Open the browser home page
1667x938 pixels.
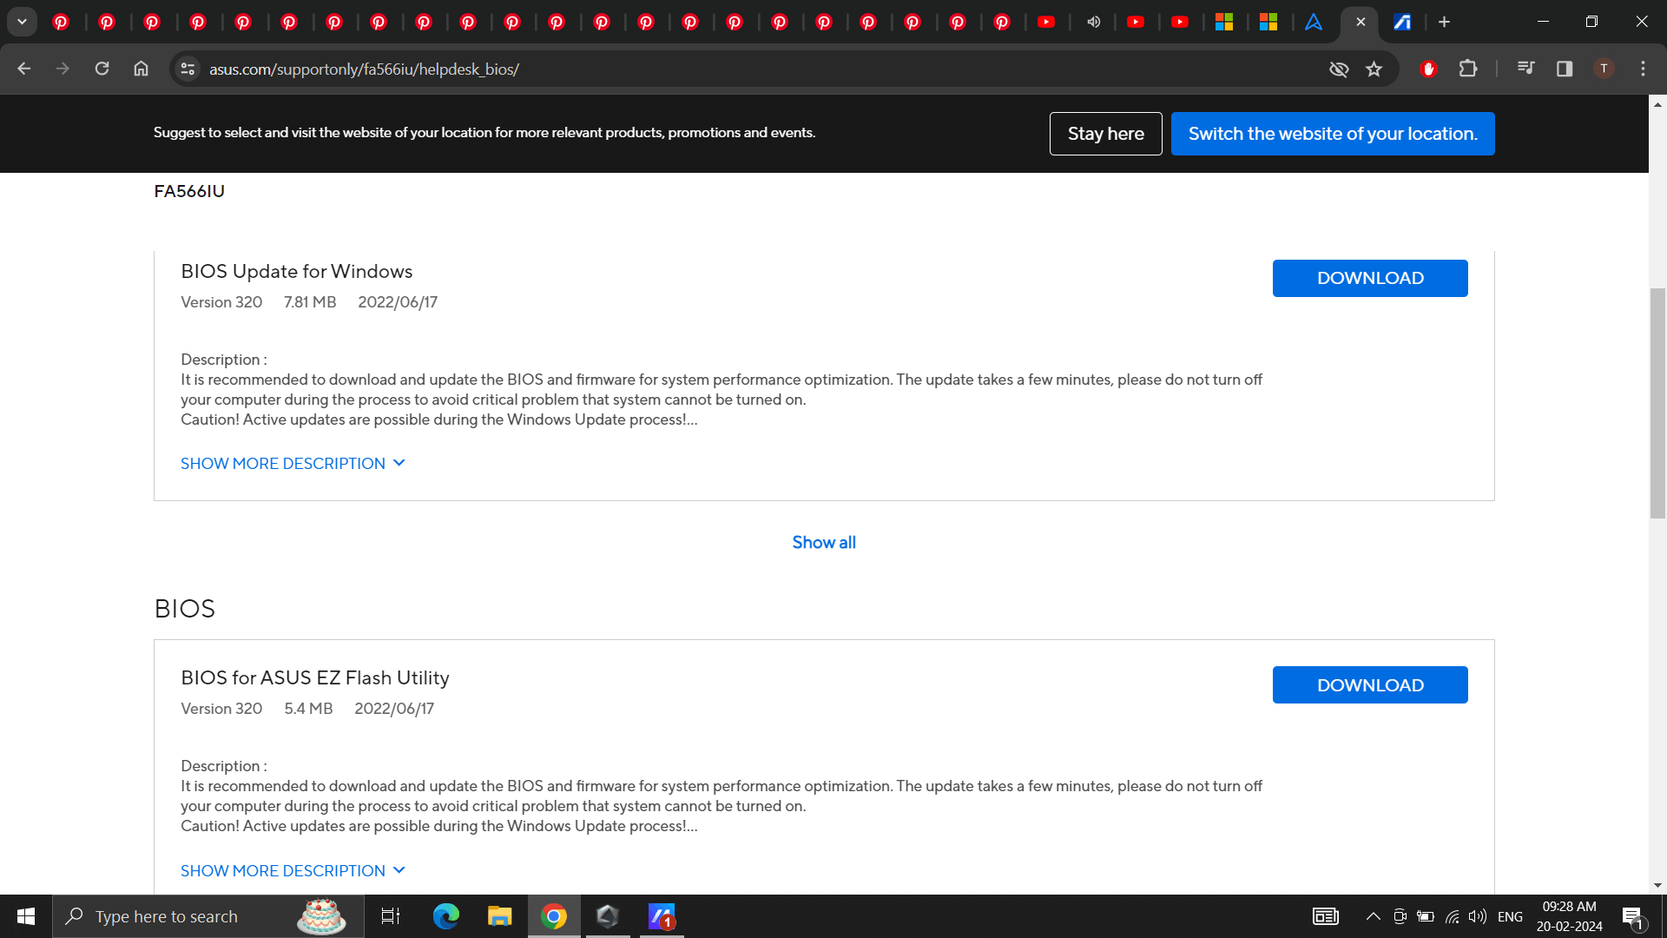(x=141, y=69)
